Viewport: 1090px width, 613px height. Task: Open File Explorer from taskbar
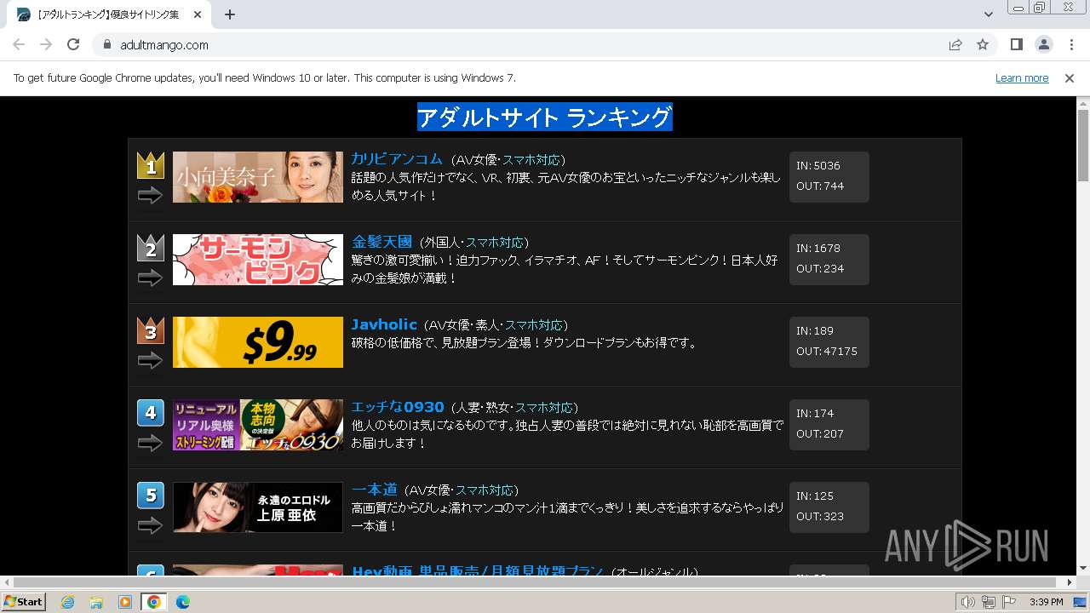point(96,602)
